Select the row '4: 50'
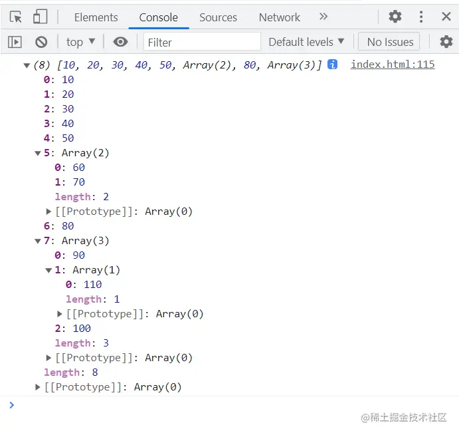Screen dimensions: 459x435 [59, 138]
